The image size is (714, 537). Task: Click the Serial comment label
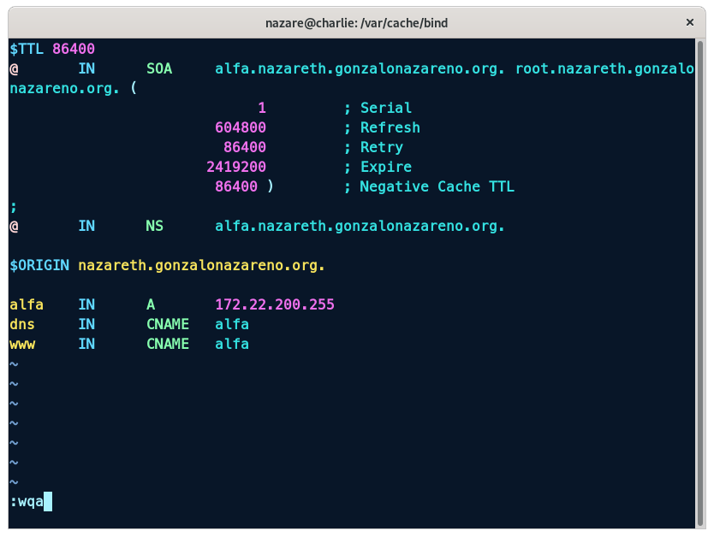tap(385, 109)
